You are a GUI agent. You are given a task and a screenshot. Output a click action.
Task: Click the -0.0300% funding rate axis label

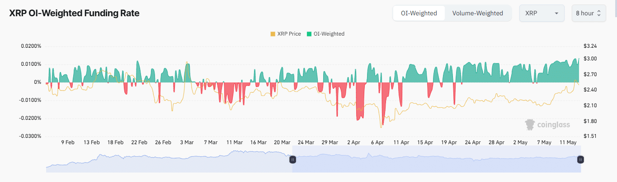coord(30,136)
